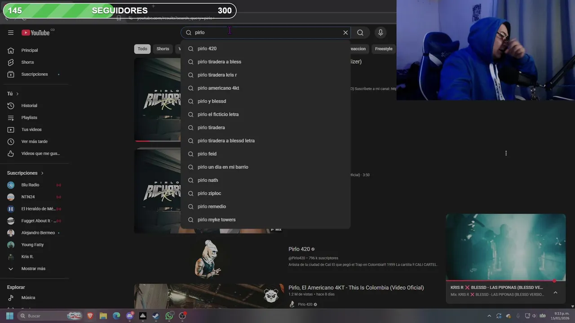Open Microsoft Edge from taskbar
This screenshot has width=575, height=323.
[x=116, y=316]
